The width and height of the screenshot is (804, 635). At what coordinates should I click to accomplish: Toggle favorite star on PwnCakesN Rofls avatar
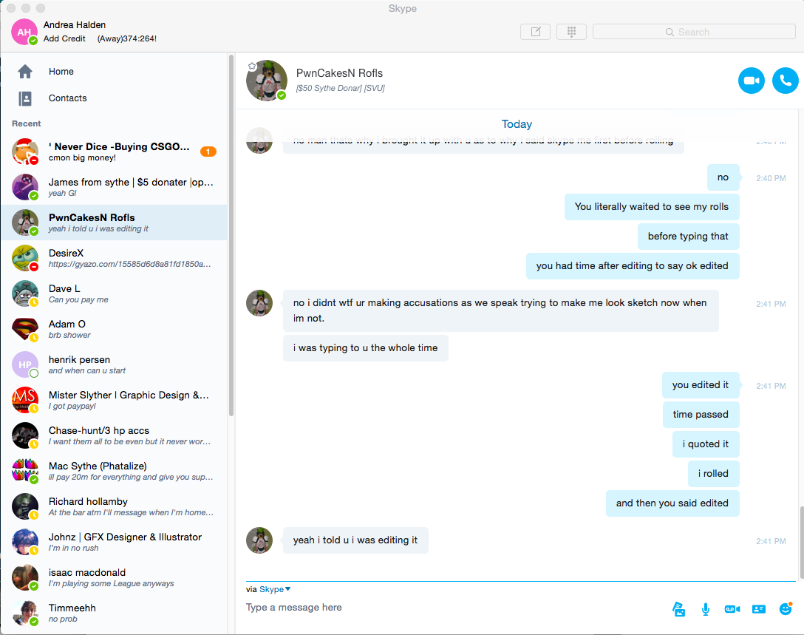pyautogui.click(x=252, y=67)
